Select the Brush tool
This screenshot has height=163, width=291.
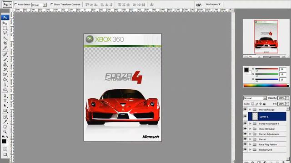click(x=5, y=59)
